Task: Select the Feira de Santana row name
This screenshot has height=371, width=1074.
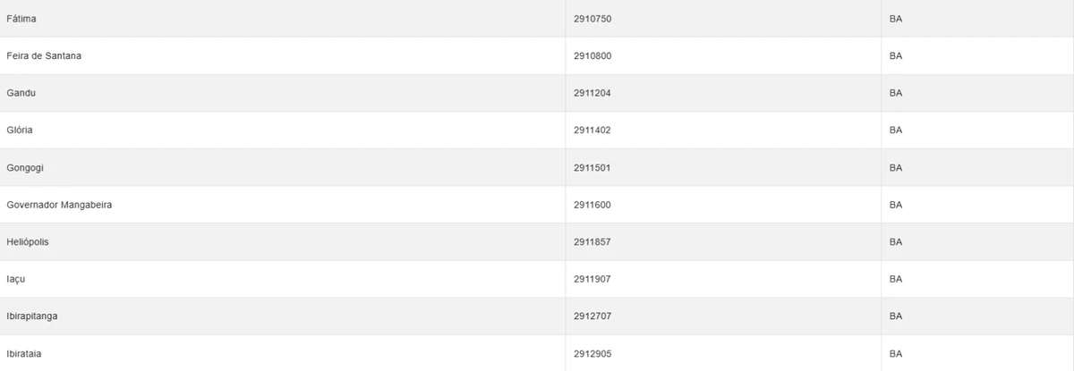Action: pos(44,56)
